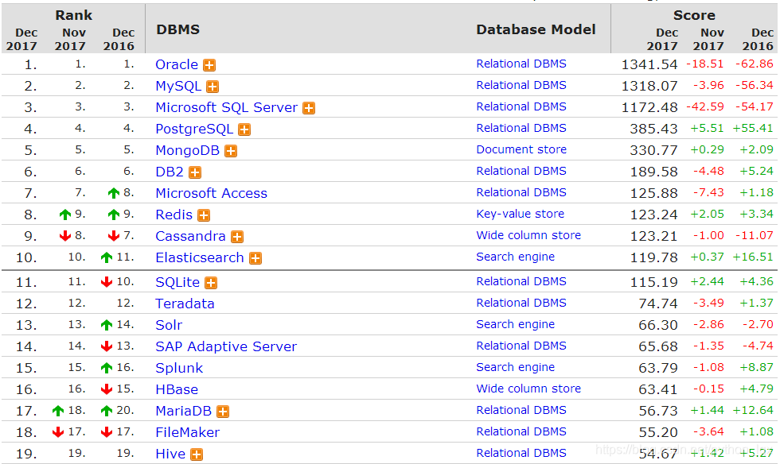Image resolution: width=780 pixels, height=464 pixels.
Task: Click Search engine model in Elasticsearch row
Action: (x=516, y=257)
